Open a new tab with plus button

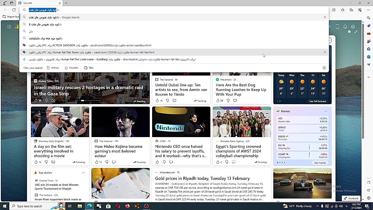66,3
